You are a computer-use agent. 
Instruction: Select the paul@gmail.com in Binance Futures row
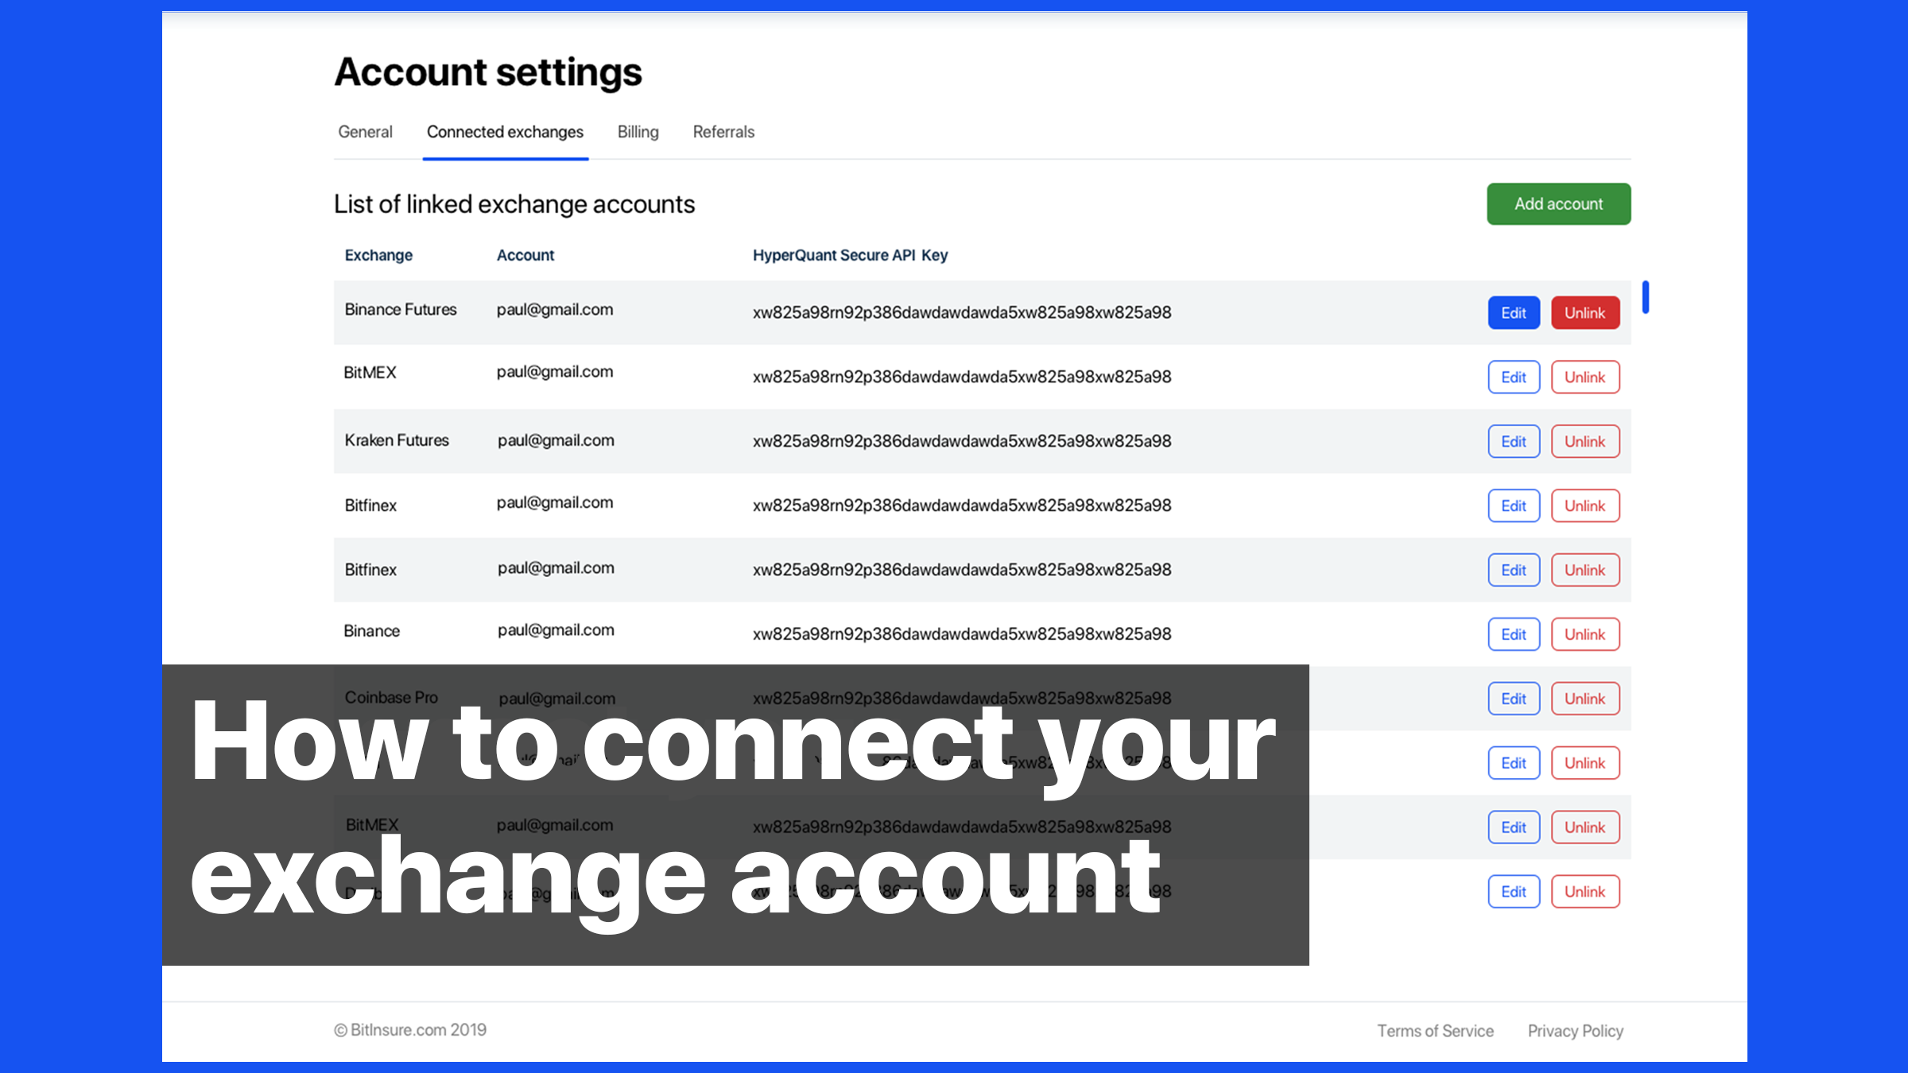555,310
